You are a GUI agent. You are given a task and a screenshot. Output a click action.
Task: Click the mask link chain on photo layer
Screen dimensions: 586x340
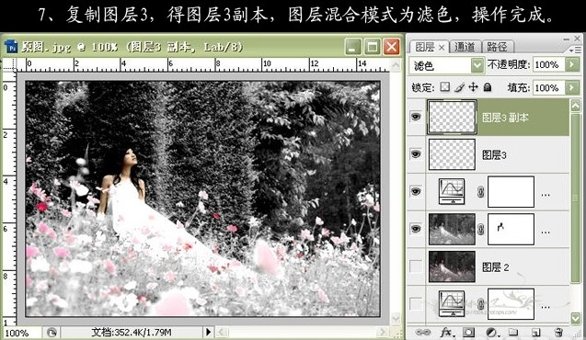coord(481,229)
